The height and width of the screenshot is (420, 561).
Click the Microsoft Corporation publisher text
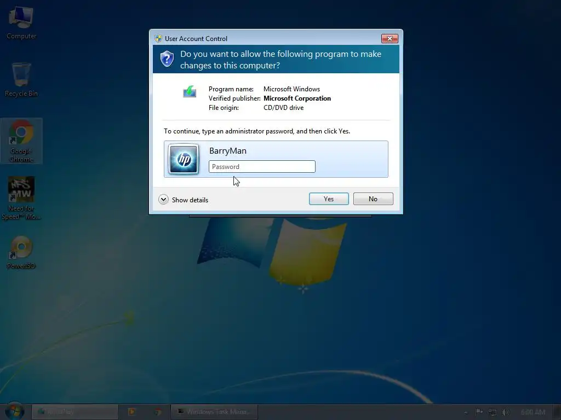point(297,98)
